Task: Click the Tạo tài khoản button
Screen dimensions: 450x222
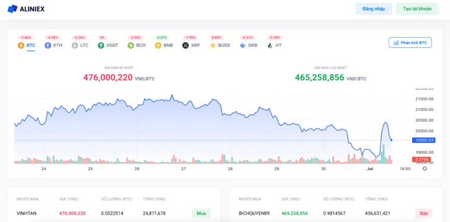Action: coord(417,9)
